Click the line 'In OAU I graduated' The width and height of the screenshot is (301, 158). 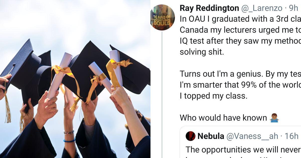tap(240, 19)
